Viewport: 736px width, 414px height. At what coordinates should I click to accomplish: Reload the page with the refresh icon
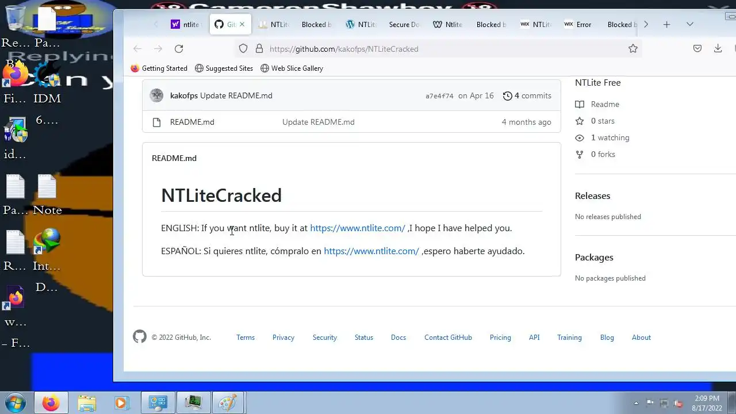coord(179,49)
